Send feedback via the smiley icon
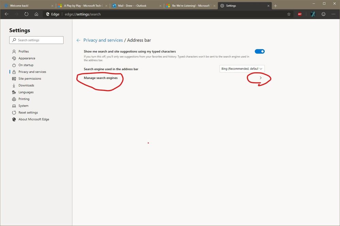340x226 pixels. (323, 14)
